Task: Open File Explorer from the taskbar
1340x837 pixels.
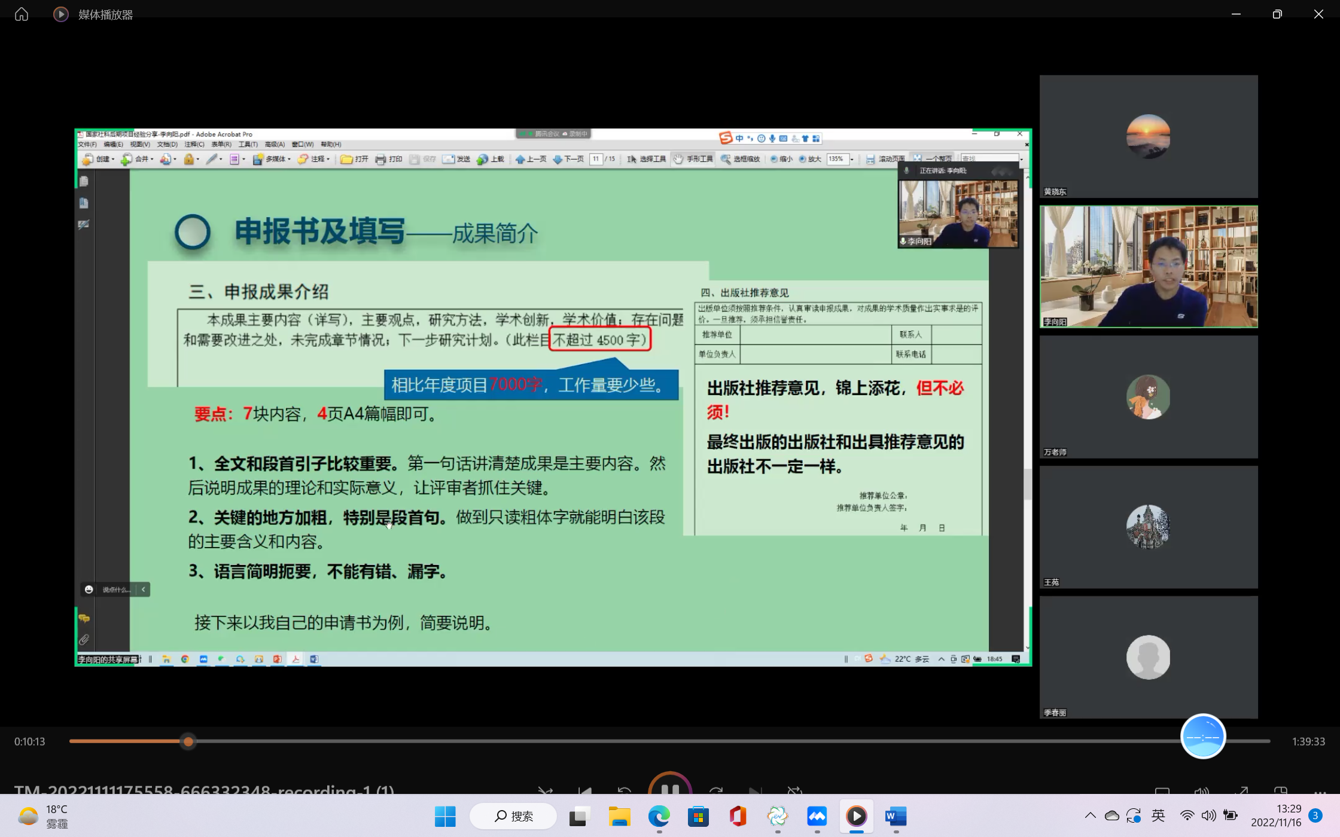Action: (x=619, y=816)
